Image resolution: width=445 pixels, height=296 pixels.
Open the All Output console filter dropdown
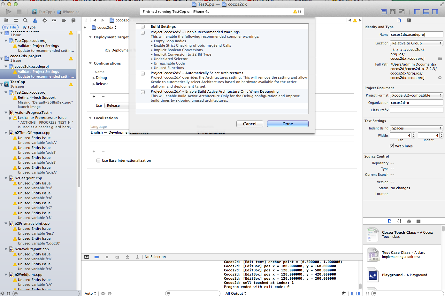tap(236, 293)
